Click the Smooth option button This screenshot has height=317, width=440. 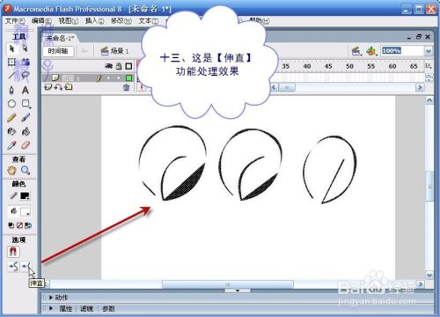point(13,267)
